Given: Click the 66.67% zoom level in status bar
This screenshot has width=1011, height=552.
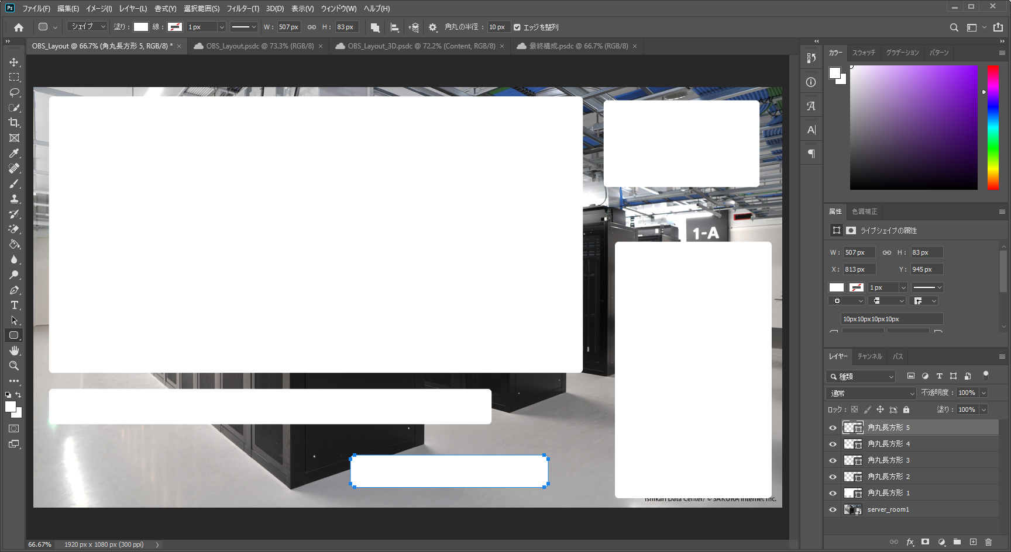Looking at the screenshot, I should (x=40, y=544).
